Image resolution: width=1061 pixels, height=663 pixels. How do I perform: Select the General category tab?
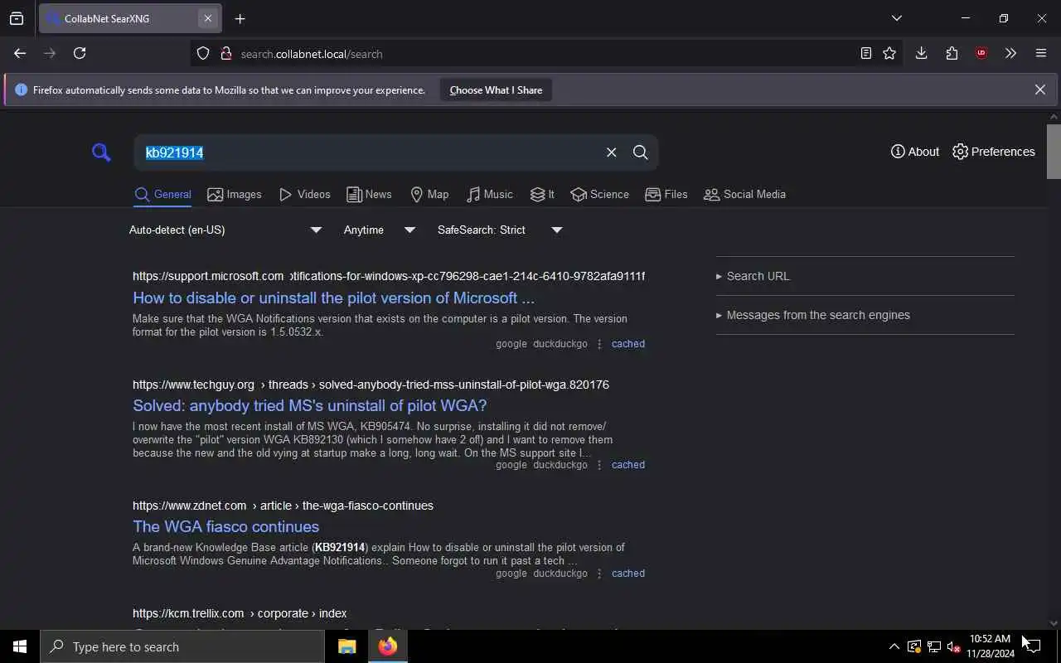pyautogui.click(x=162, y=195)
